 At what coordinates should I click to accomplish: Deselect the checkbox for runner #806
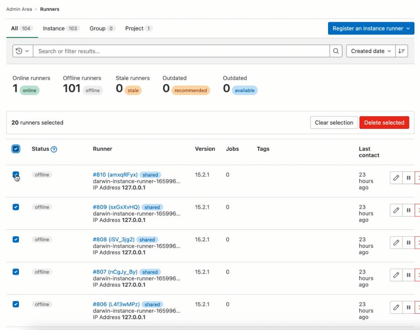coord(15,305)
